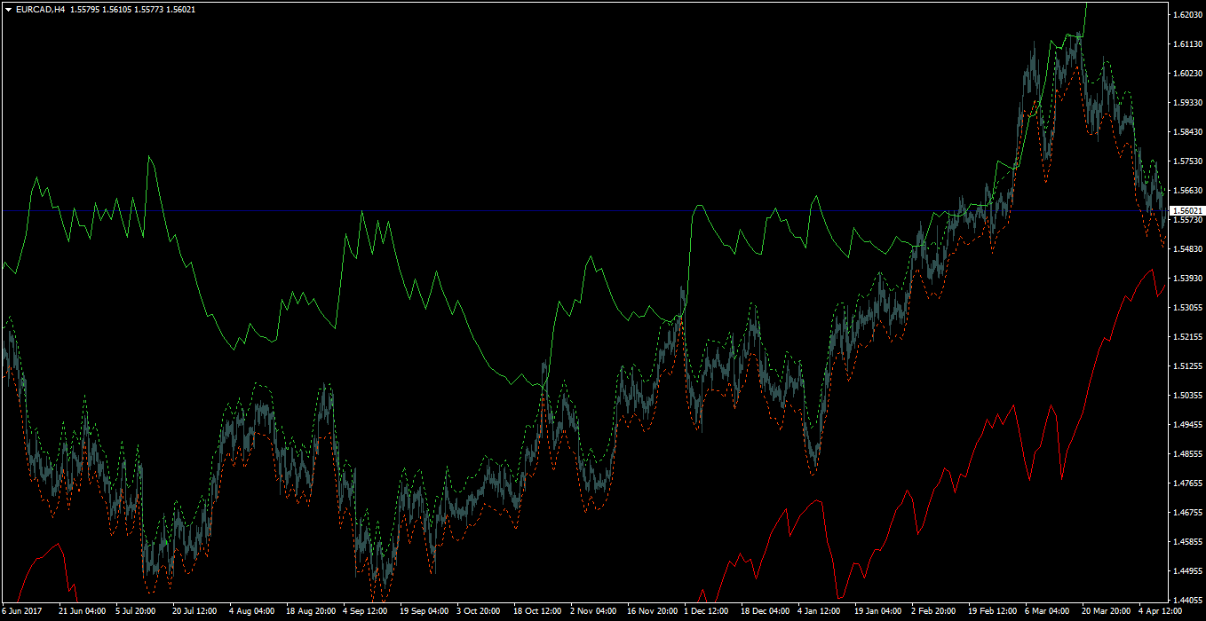This screenshot has height=621, width=1206.
Task: Click time axis label 4 Apr 12:00
Action: pos(1161,611)
